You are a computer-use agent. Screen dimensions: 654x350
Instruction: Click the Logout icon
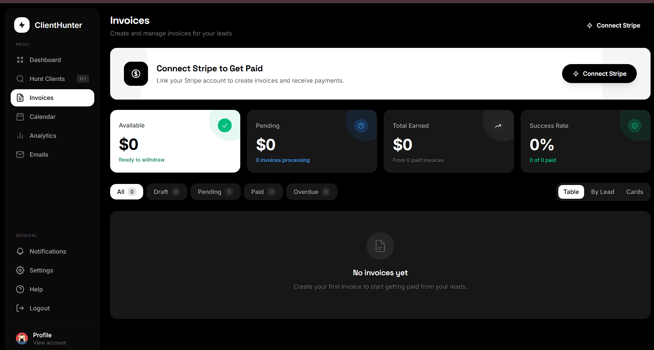(20, 308)
